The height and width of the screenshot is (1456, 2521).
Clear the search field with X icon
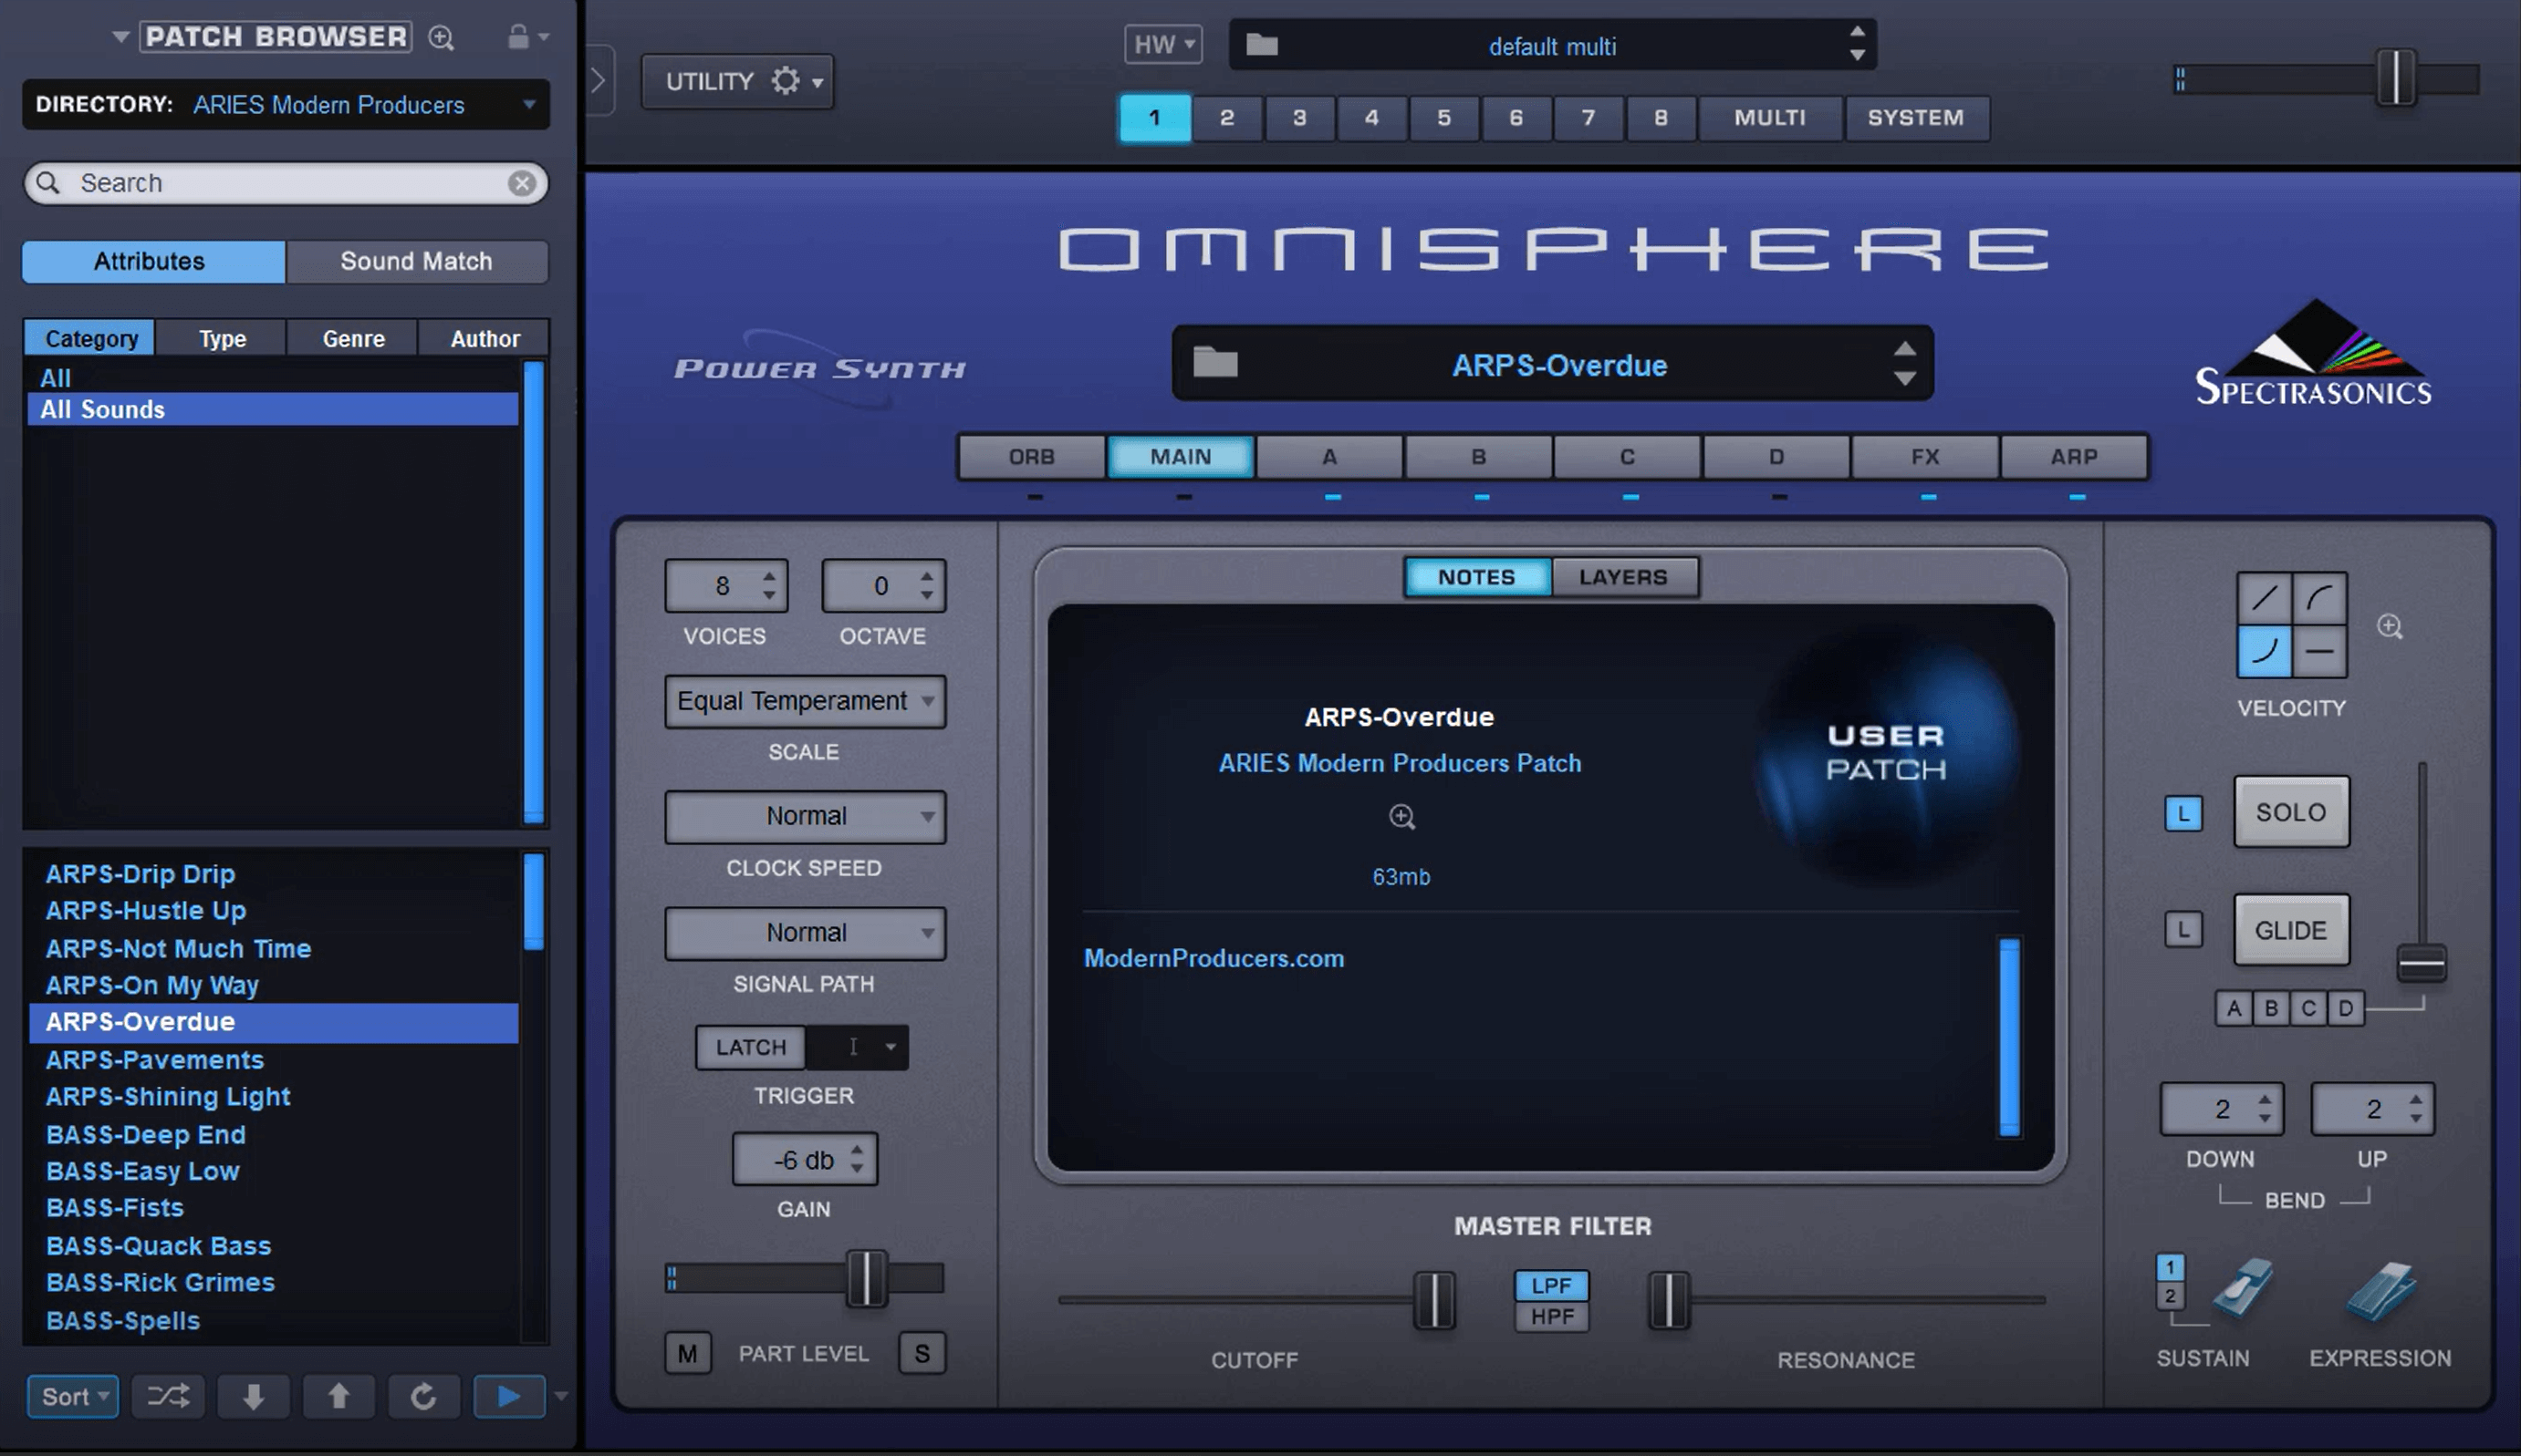click(x=521, y=183)
